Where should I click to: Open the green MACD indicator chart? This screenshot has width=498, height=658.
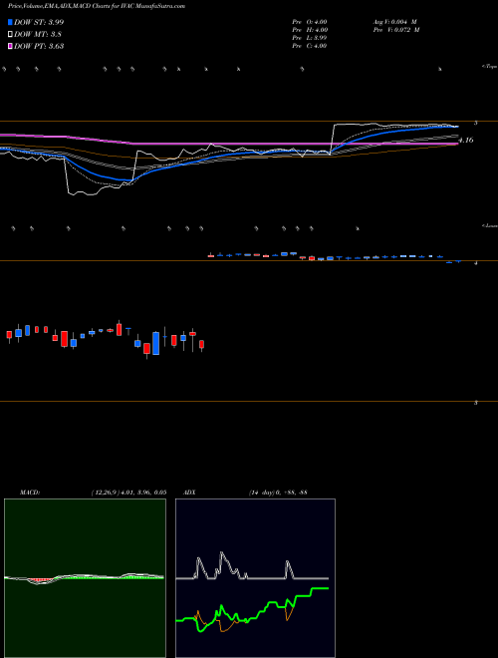tap(85, 578)
